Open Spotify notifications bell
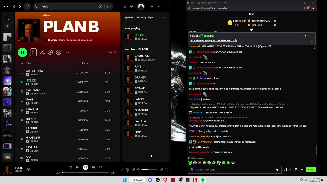 (125, 6)
